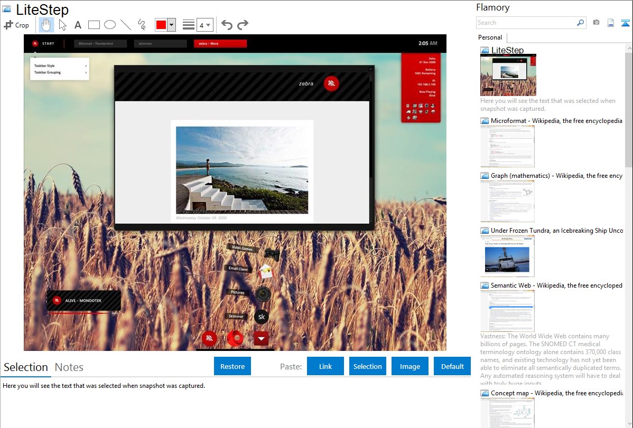The height and width of the screenshot is (428, 633).
Task: Click the camera capture icon
Action: (x=596, y=23)
